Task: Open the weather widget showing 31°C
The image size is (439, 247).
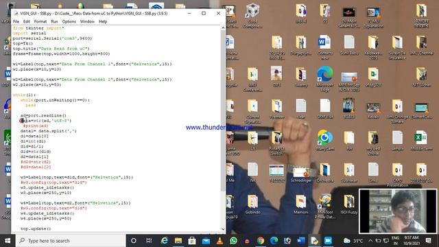Action: 353,241
